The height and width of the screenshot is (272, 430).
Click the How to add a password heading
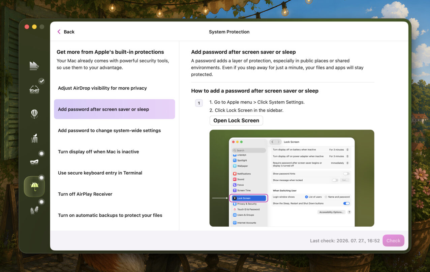255,91
